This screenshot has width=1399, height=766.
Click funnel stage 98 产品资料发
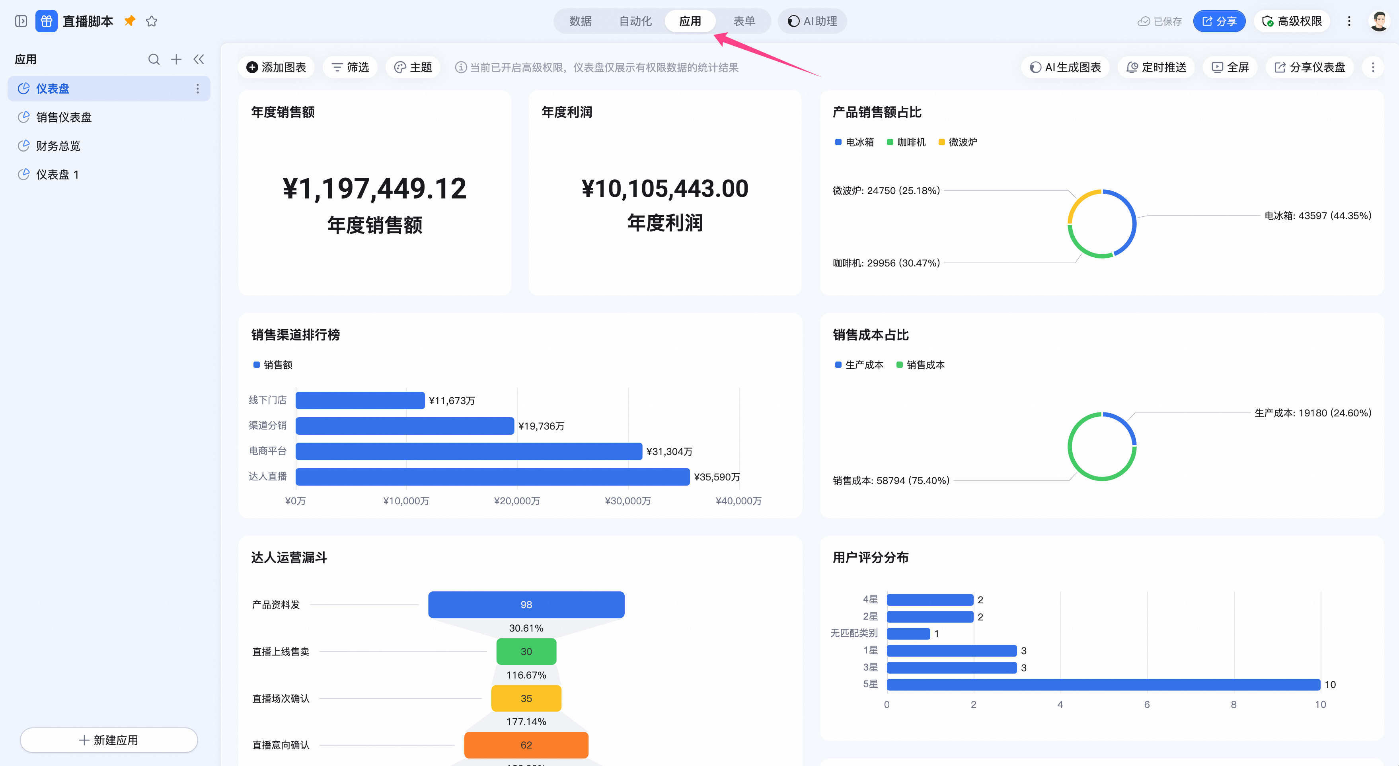pyautogui.click(x=526, y=605)
